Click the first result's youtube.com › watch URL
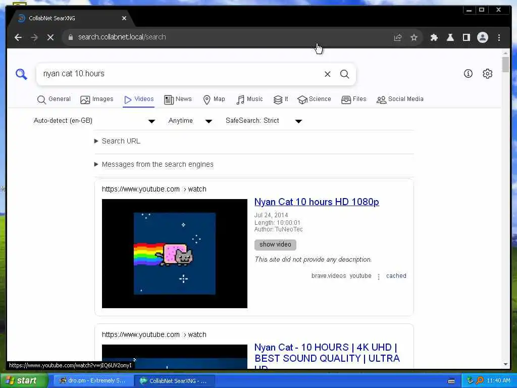 click(x=154, y=189)
